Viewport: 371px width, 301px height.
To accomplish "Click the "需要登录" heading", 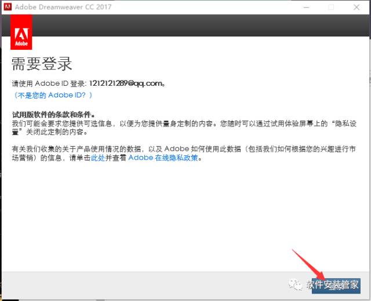I will [42, 64].
